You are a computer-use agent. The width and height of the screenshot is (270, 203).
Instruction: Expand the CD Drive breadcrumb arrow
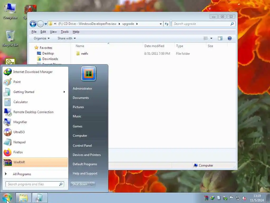coord(119,24)
